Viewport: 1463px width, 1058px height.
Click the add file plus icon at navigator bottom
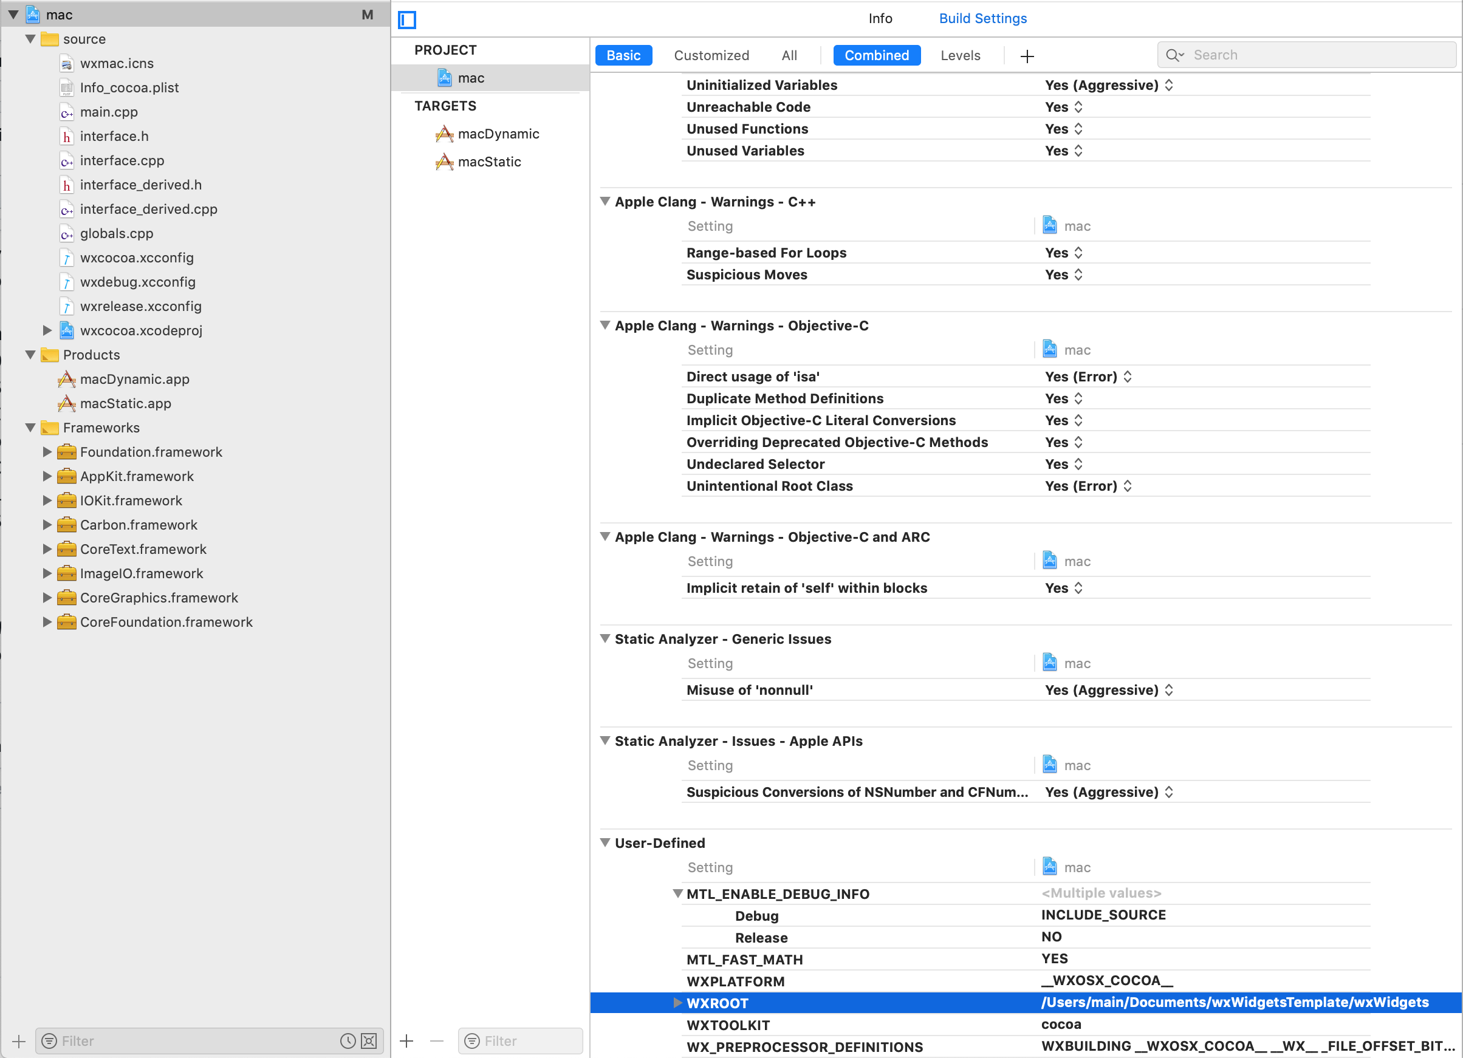pyautogui.click(x=19, y=1040)
